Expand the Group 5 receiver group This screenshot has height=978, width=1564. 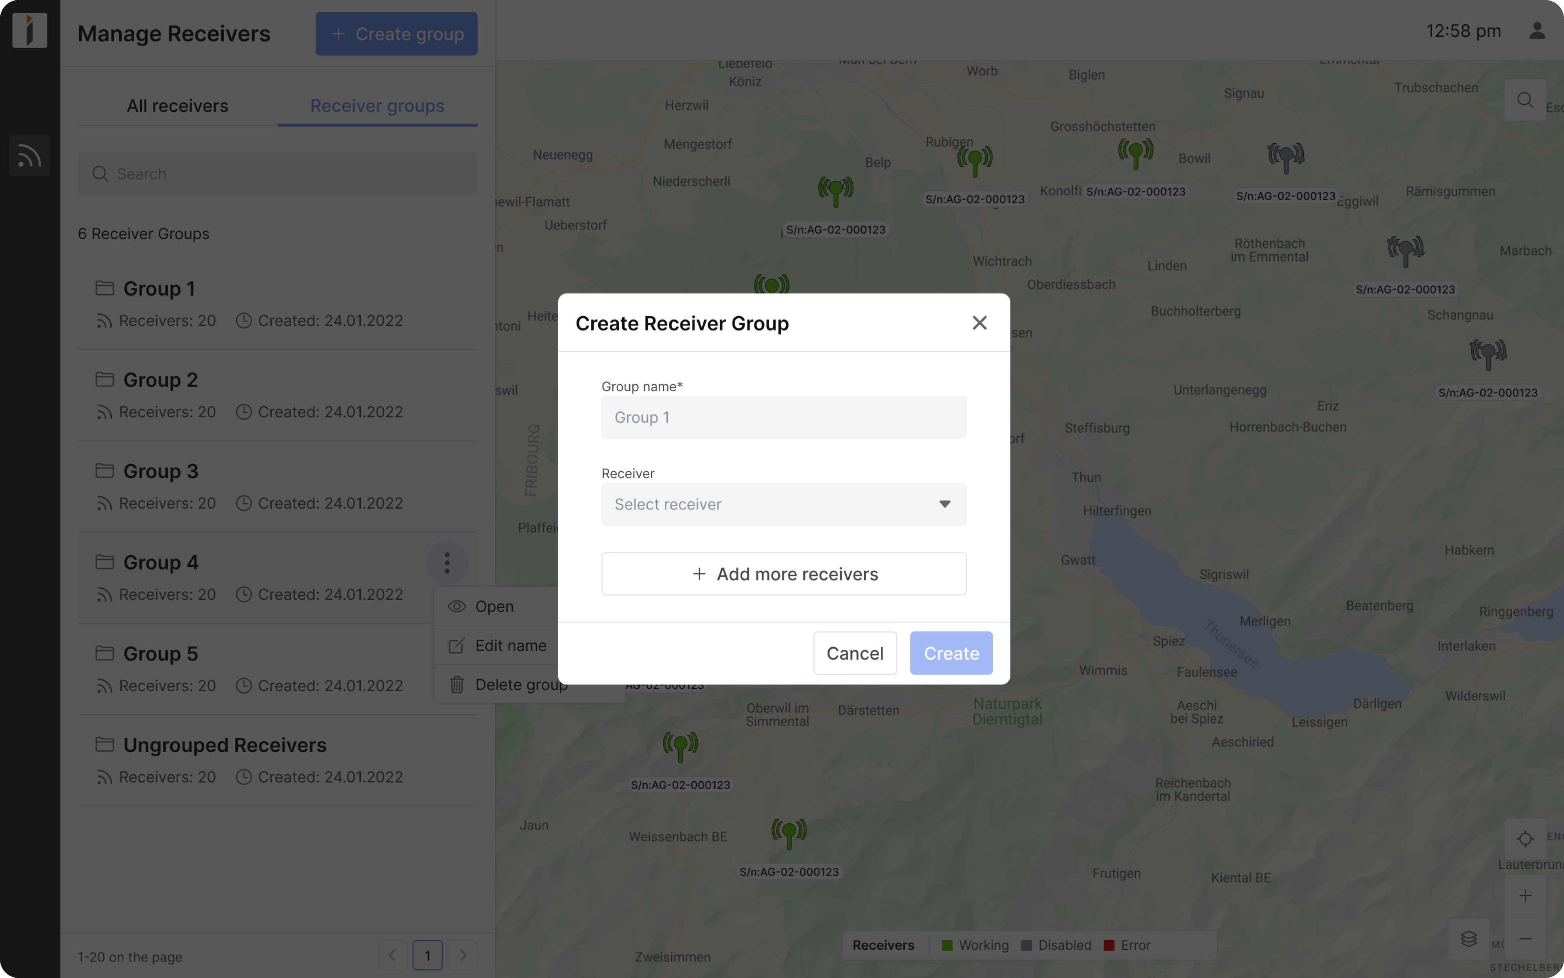coord(161,654)
